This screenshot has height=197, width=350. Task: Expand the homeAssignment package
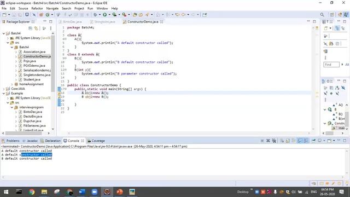[12, 84]
